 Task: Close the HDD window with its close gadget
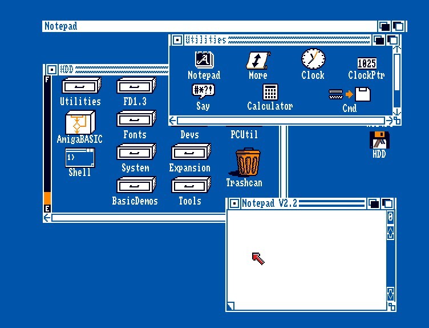click(51, 70)
